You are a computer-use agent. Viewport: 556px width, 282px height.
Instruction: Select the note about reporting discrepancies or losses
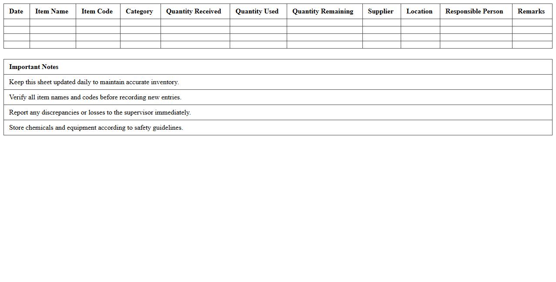[x=100, y=112]
